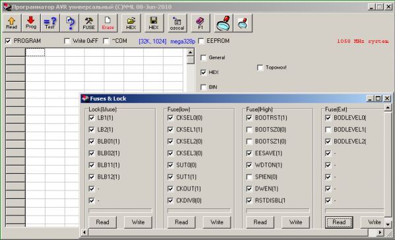Check the General option
The height and width of the screenshot is (240, 395).
[204, 57]
